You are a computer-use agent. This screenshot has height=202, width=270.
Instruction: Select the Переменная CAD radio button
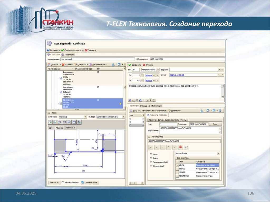[151, 162]
